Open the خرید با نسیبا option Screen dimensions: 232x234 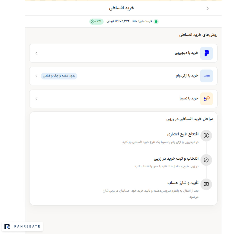tap(123, 99)
